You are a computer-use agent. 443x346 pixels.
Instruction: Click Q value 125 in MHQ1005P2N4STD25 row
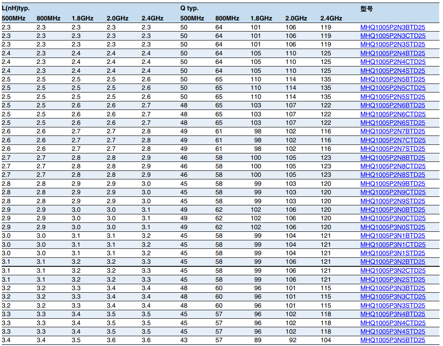coord(326,71)
